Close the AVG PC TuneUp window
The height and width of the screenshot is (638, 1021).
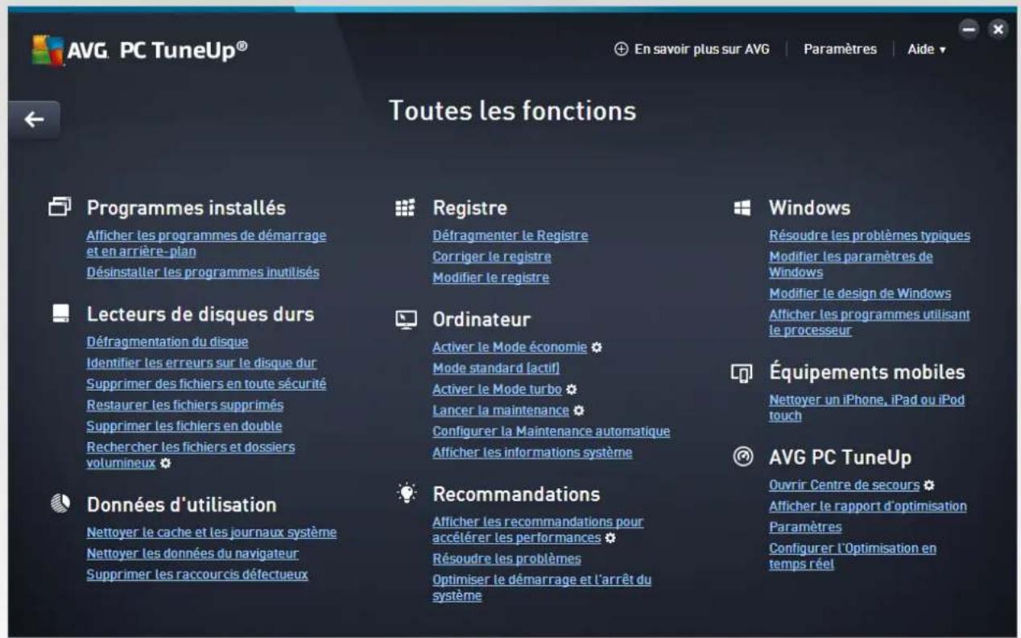998,29
